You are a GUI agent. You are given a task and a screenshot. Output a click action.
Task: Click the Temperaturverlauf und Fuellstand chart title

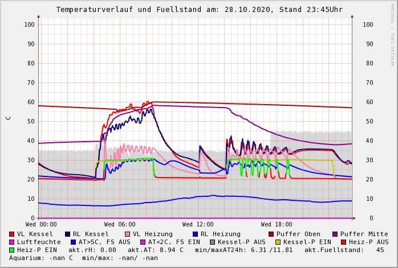click(x=199, y=10)
